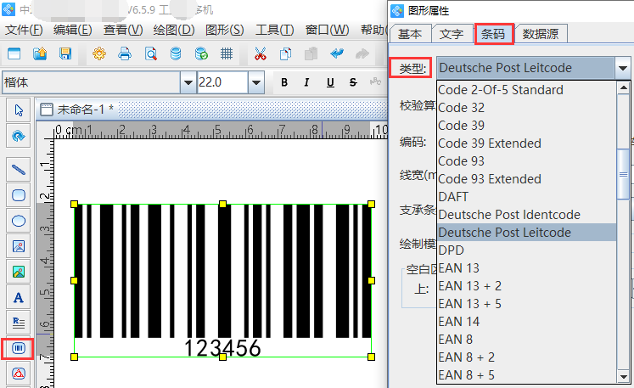Open the 窗口(W) menu
Viewport: 634px width, 388px height.
tap(327, 30)
